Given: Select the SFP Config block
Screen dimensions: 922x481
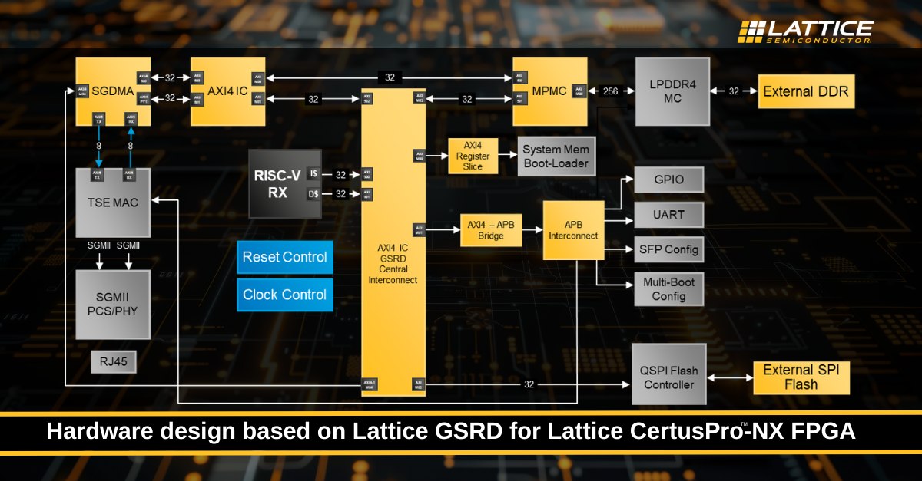Looking at the screenshot, I should click(668, 249).
